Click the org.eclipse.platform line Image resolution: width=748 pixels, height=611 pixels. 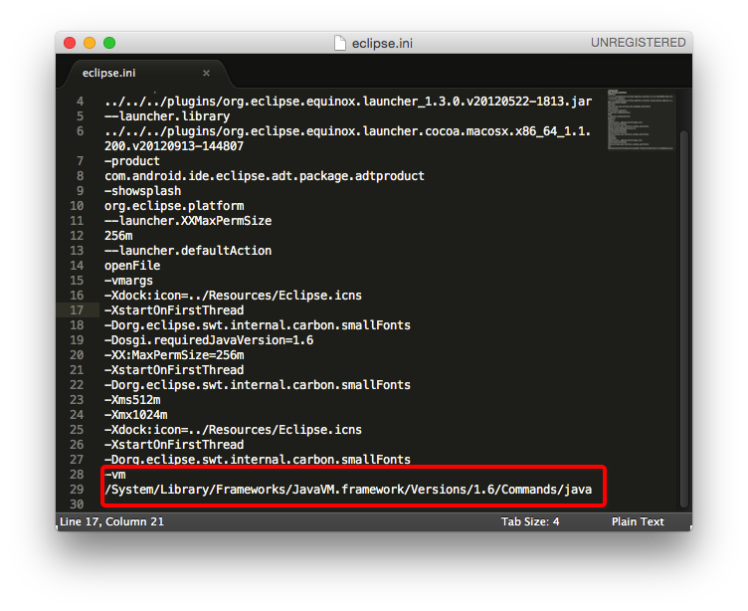[x=174, y=206]
